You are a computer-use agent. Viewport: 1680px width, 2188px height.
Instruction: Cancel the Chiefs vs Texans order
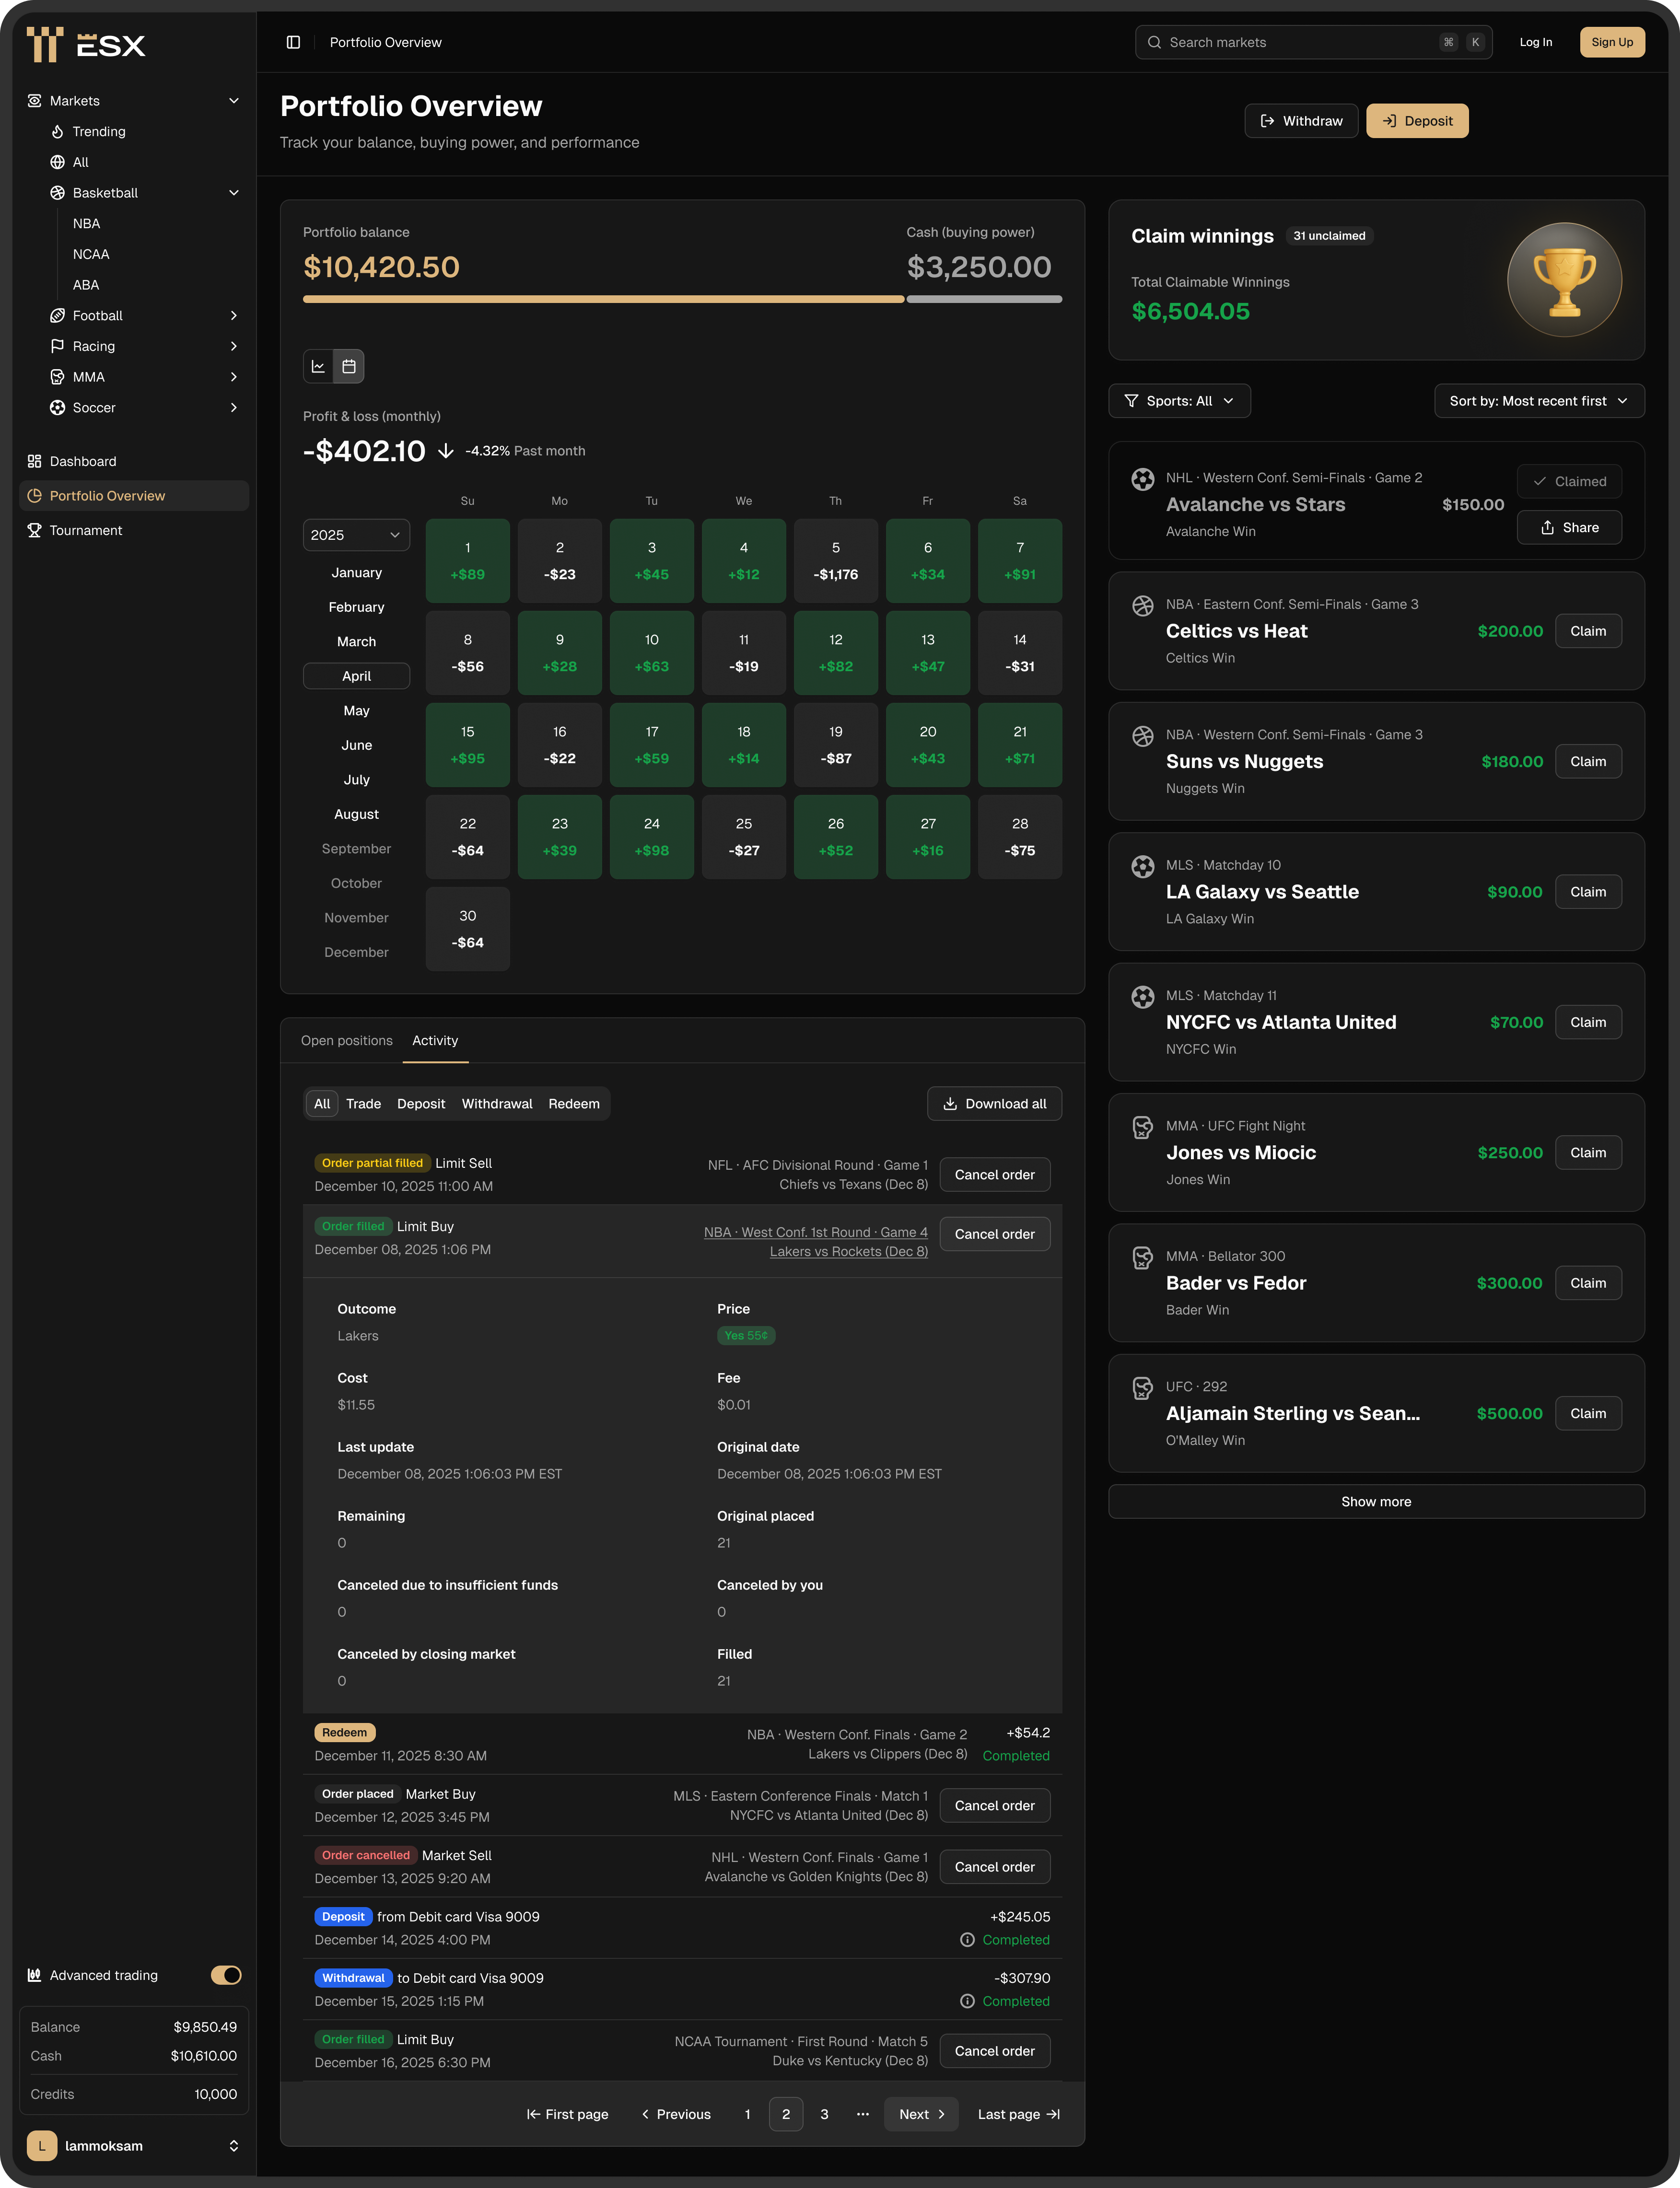994,1174
